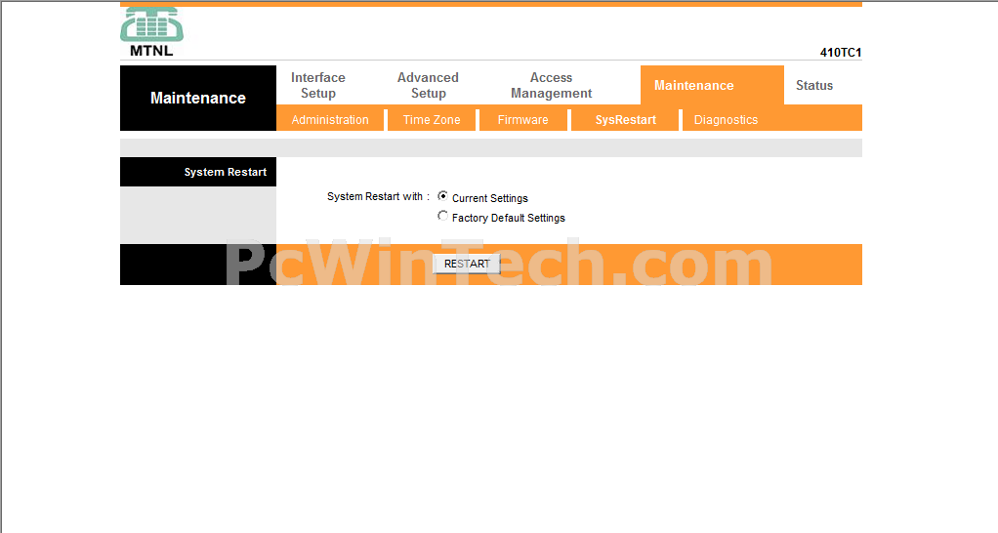Click the "410TC1" model text

tap(840, 52)
